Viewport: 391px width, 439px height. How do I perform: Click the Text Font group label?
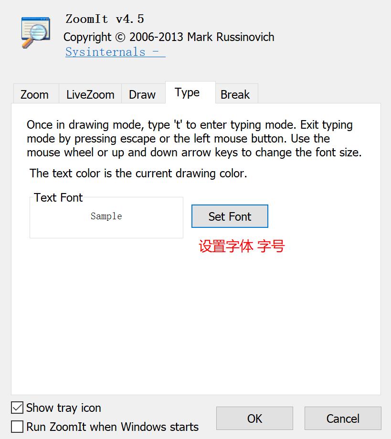58,198
